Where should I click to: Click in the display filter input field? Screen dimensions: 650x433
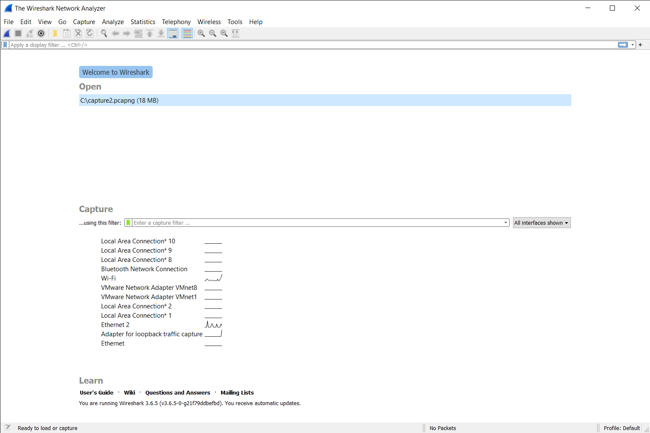tap(313, 45)
